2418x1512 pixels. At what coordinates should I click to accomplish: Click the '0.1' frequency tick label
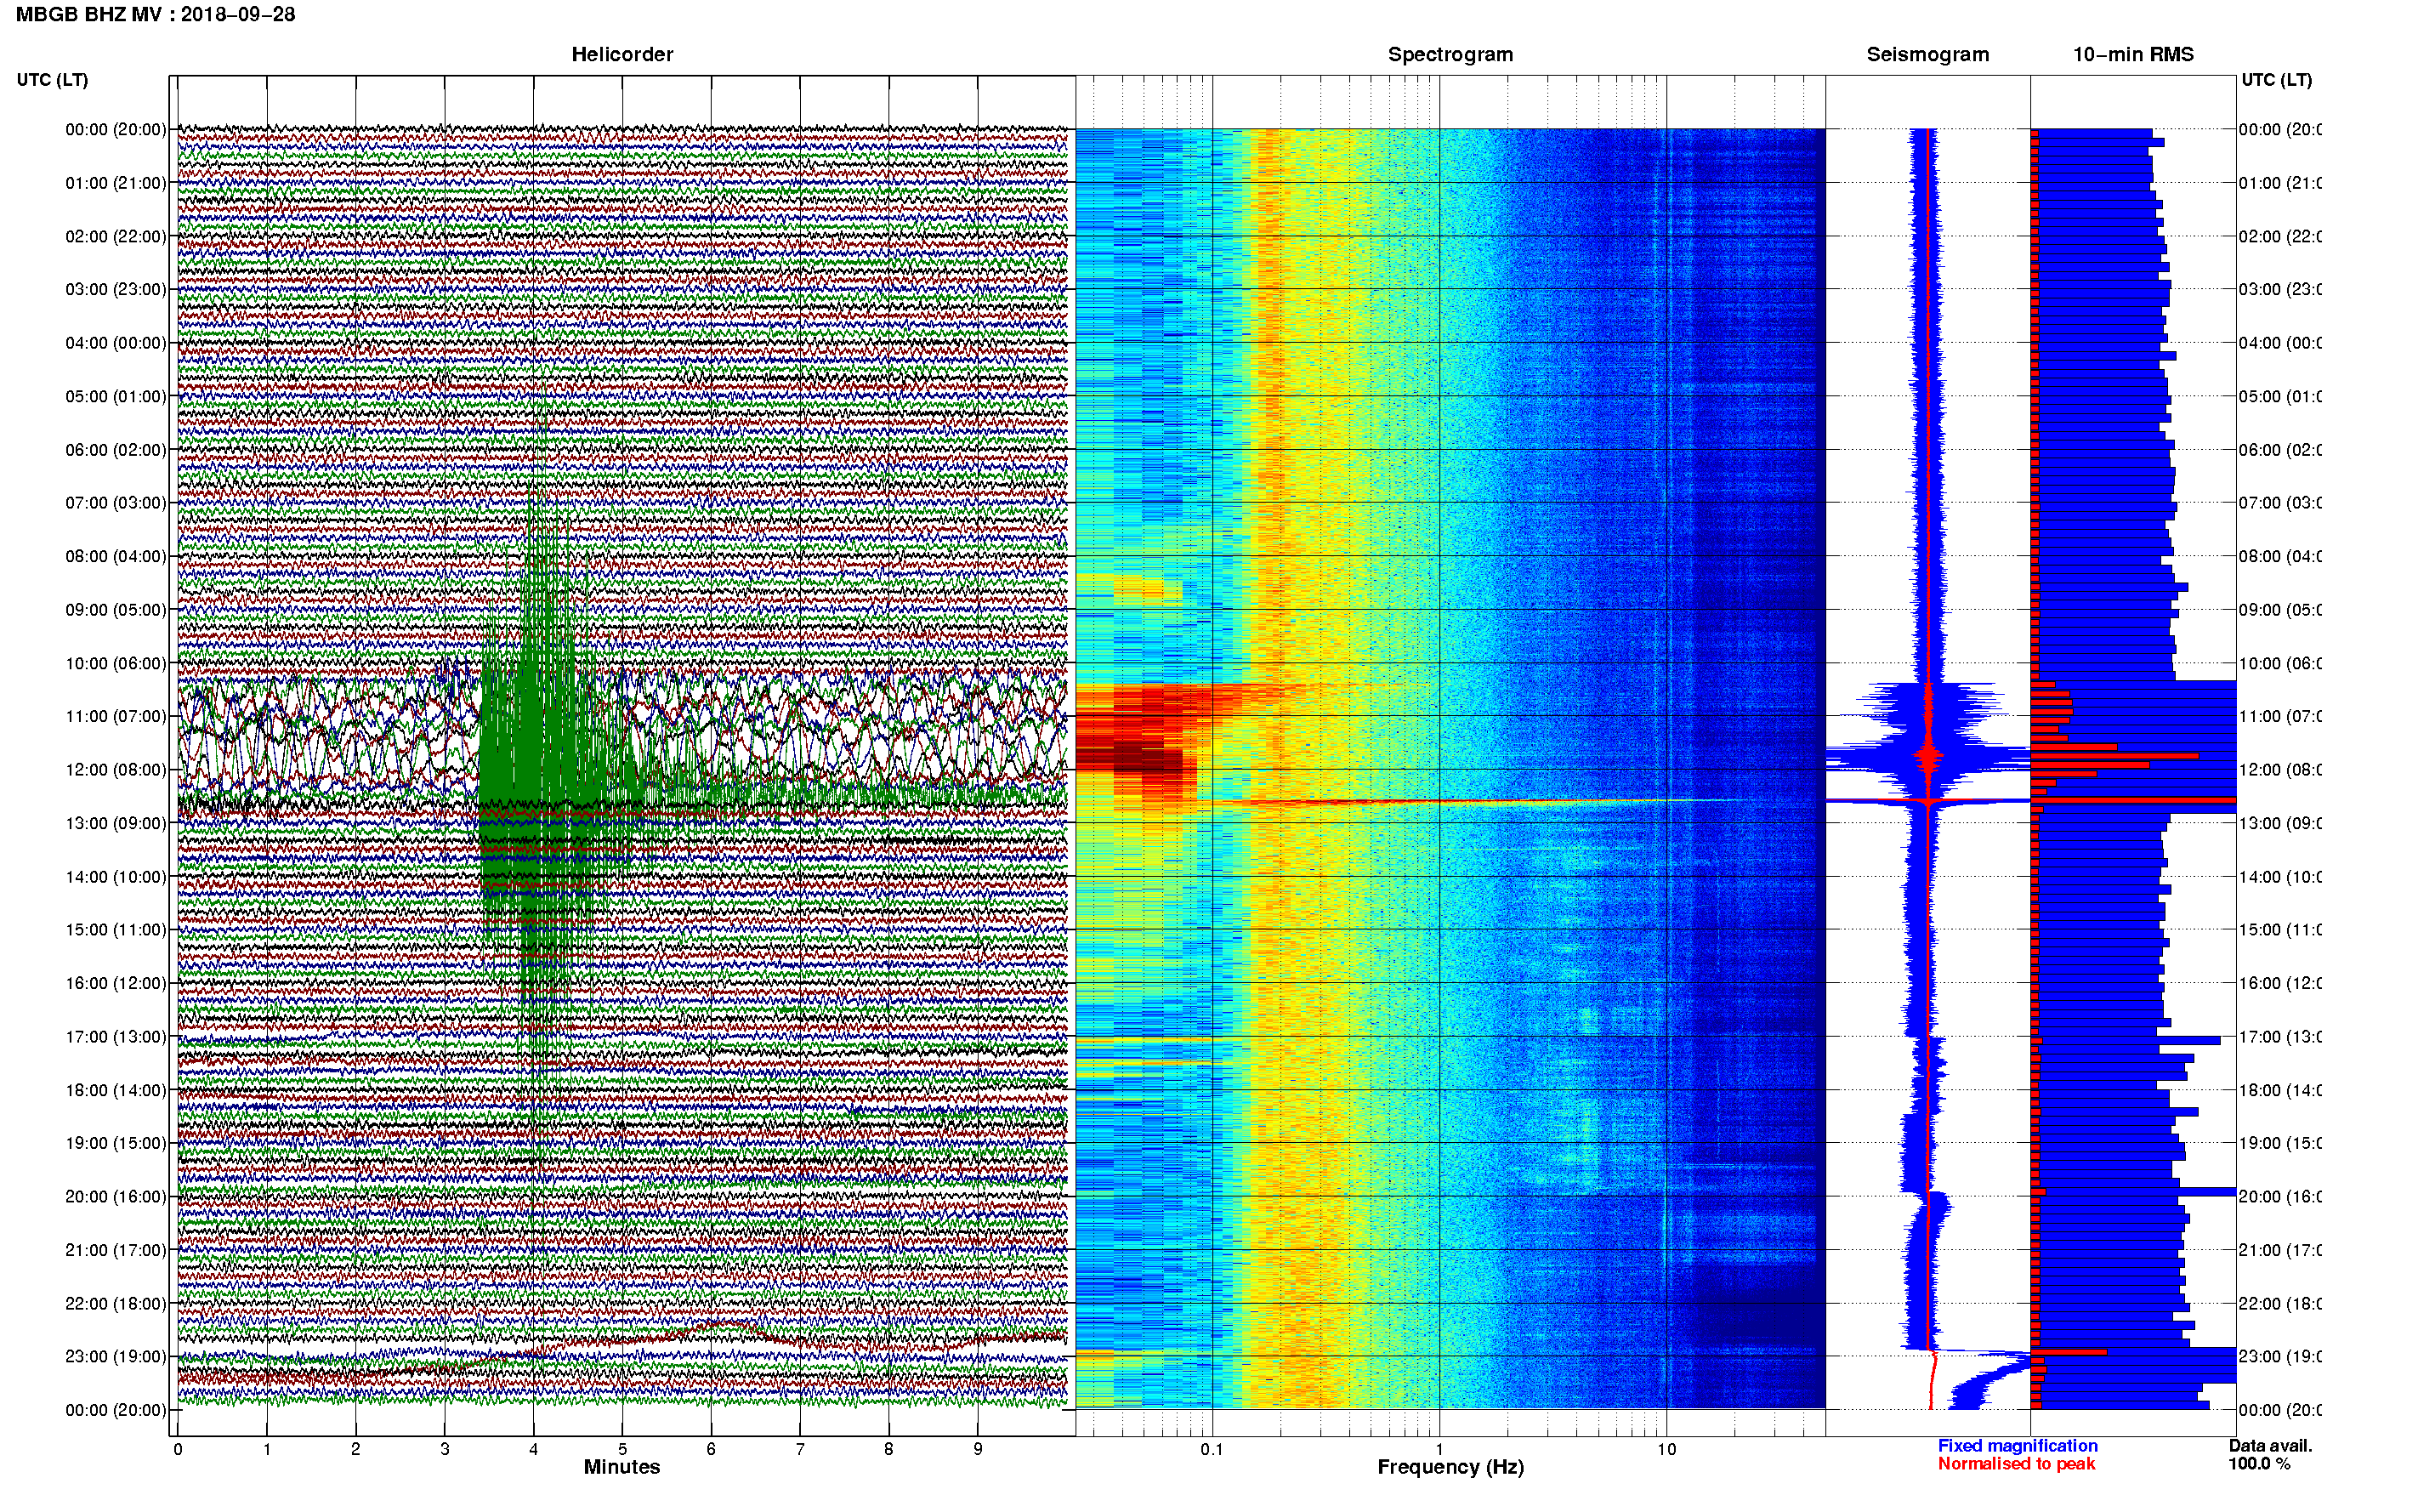pos(1212,1449)
